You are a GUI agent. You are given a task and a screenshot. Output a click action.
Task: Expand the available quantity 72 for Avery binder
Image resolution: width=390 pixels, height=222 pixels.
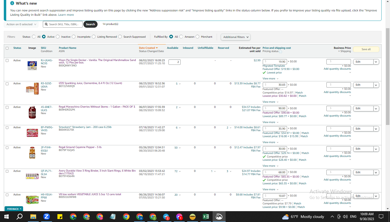(x=177, y=171)
